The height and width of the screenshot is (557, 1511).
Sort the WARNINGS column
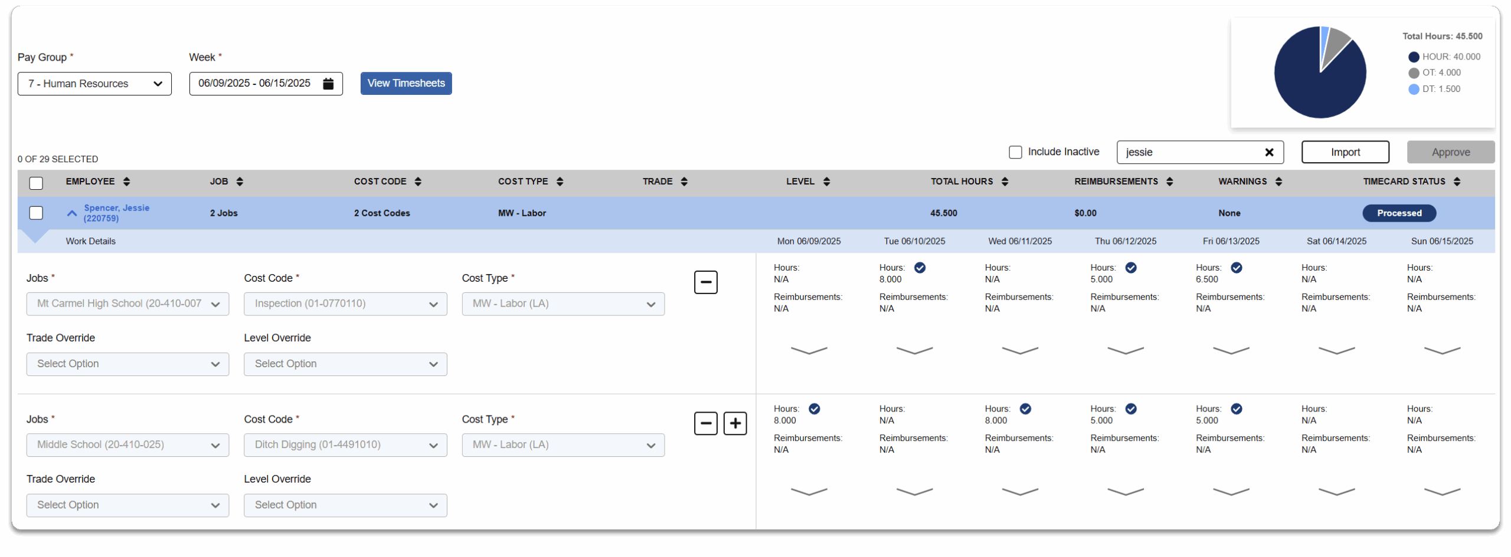pyautogui.click(x=1278, y=182)
